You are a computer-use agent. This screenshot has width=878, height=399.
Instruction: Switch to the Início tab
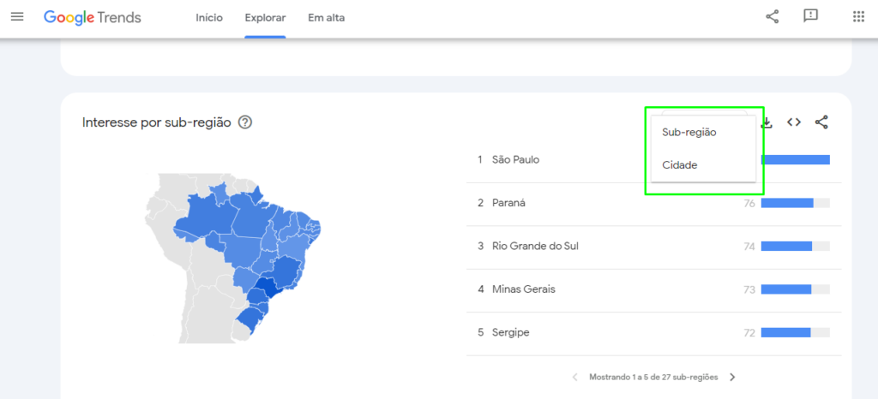click(x=209, y=18)
